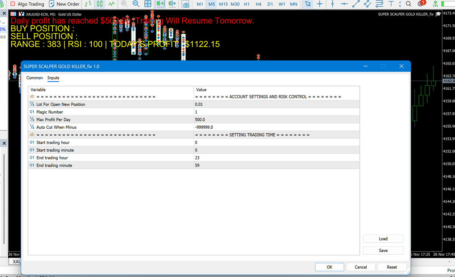Viewport: 455px width, 277px height.
Task: Select the Trendline drawing tool
Action: (x=356, y=4)
